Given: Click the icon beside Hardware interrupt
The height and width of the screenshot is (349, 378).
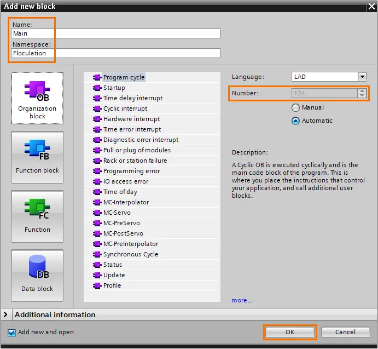Looking at the screenshot, I should (97, 119).
